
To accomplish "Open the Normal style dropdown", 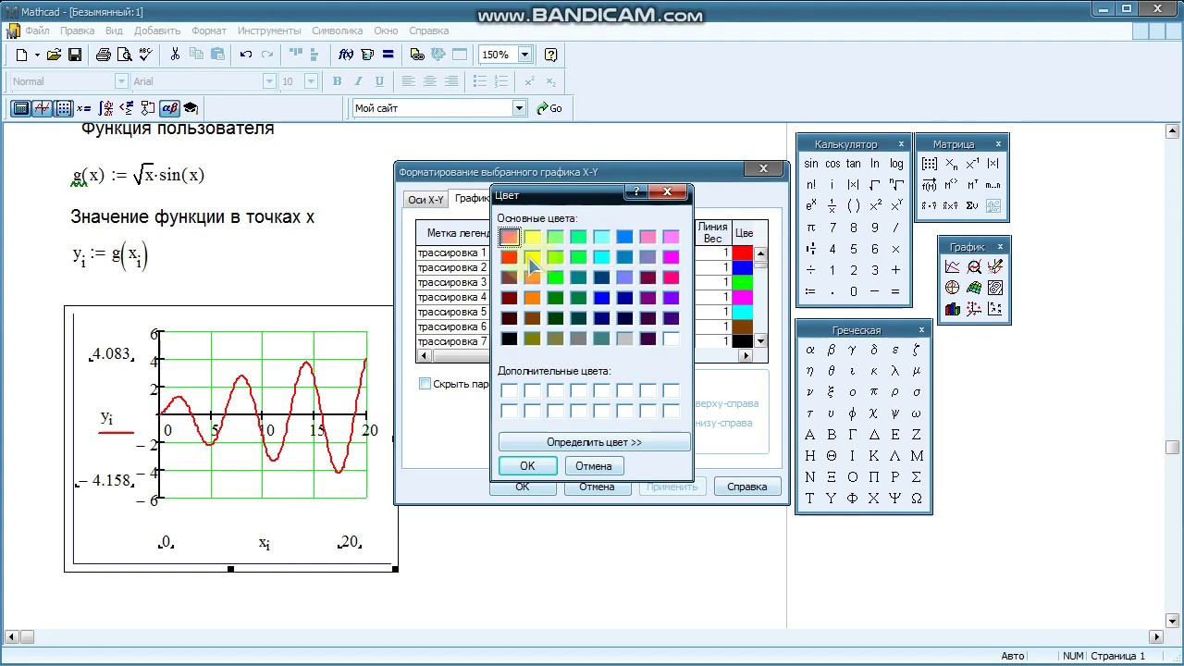I will point(121,81).
